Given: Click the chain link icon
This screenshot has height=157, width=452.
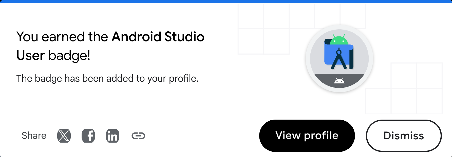Looking at the screenshot, I should (138, 136).
